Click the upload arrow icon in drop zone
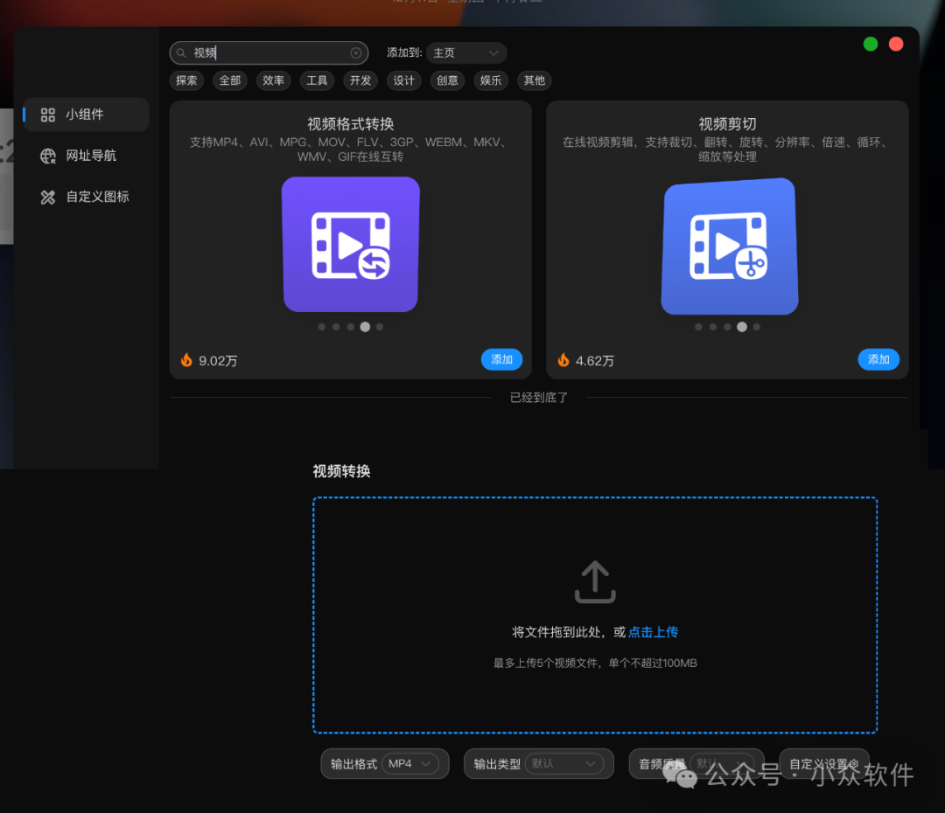The width and height of the screenshot is (945, 813). [595, 581]
